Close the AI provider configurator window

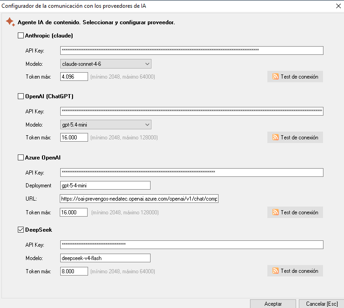point(338,6)
